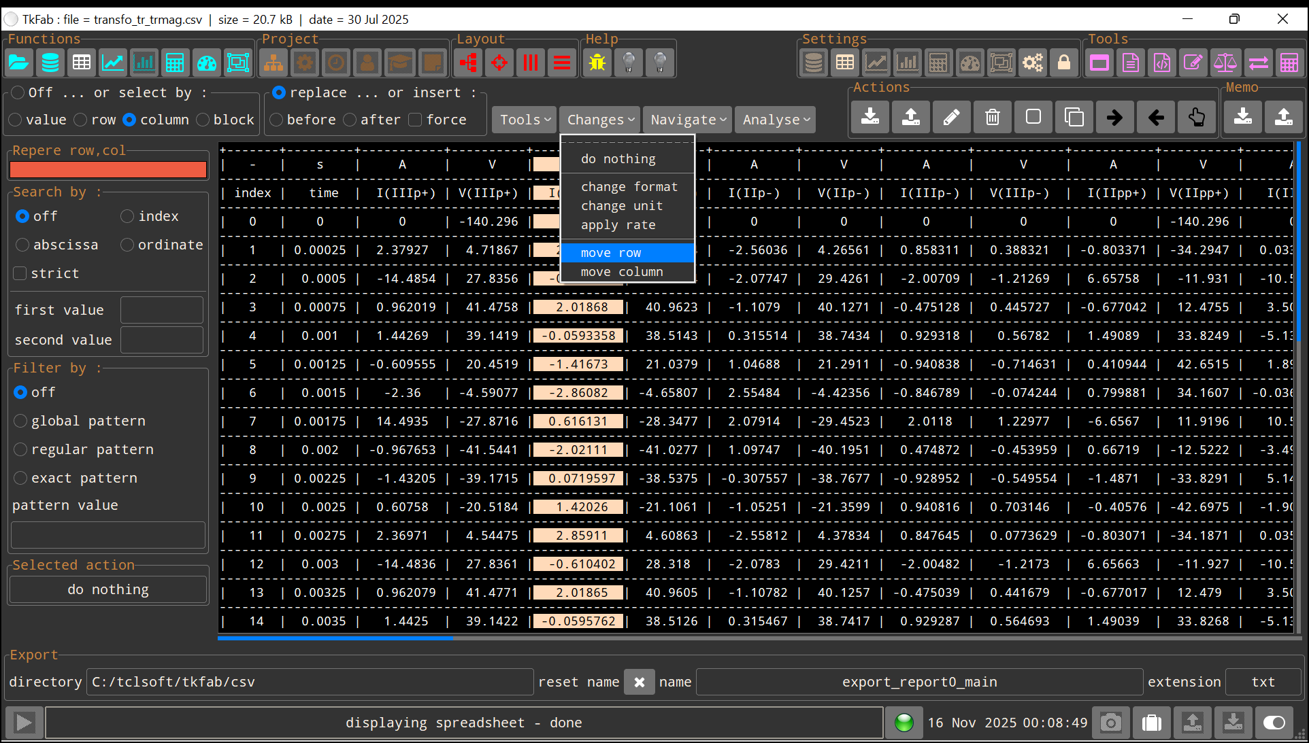Choose 'move column' from Changes menu
Image resolution: width=1309 pixels, height=743 pixels.
click(x=621, y=272)
